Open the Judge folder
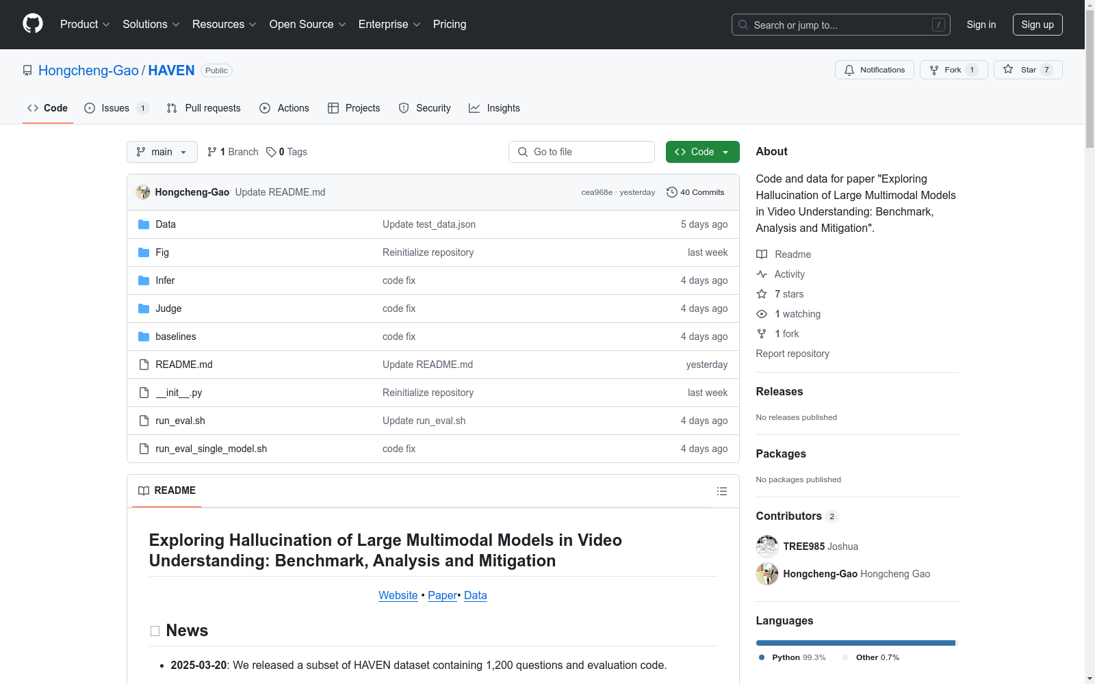 pos(168,308)
